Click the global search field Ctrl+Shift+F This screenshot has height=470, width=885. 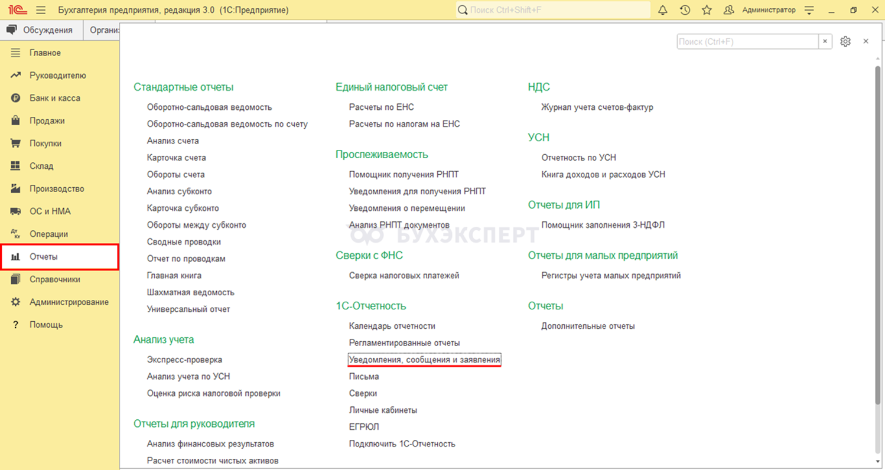tap(553, 10)
